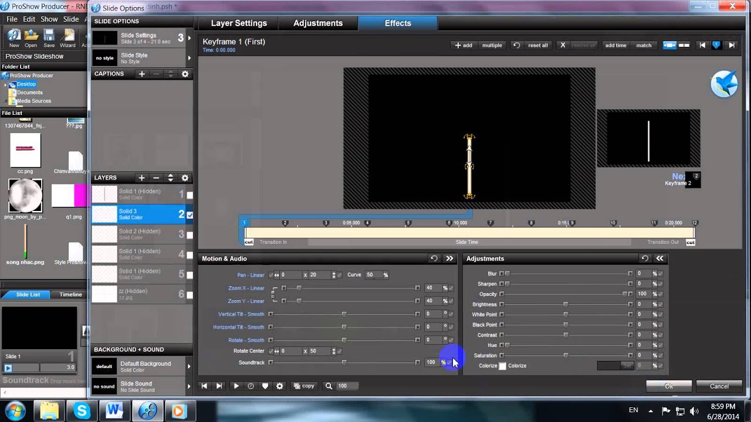Click the Opacity slider handle
This screenshot has height=422, width=751.
coord(625,294)
